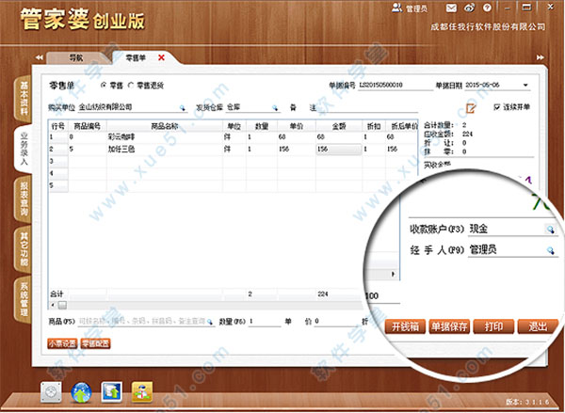
Task: Open 业务录入 side tab
Action: [x=24, y=149]
